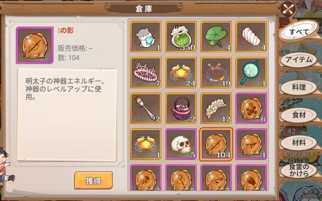Pick the ruby tiara item

[x=146, y=73]
